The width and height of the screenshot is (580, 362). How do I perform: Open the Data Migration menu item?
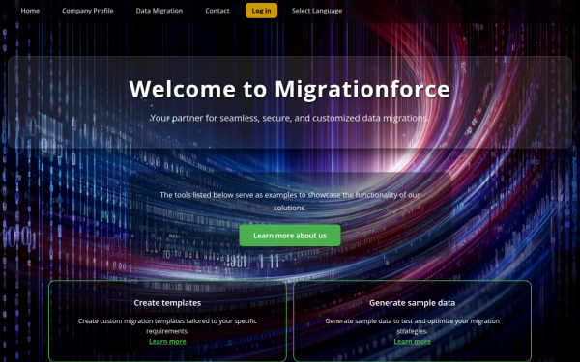pyautogui.click(x=159, y=11)
